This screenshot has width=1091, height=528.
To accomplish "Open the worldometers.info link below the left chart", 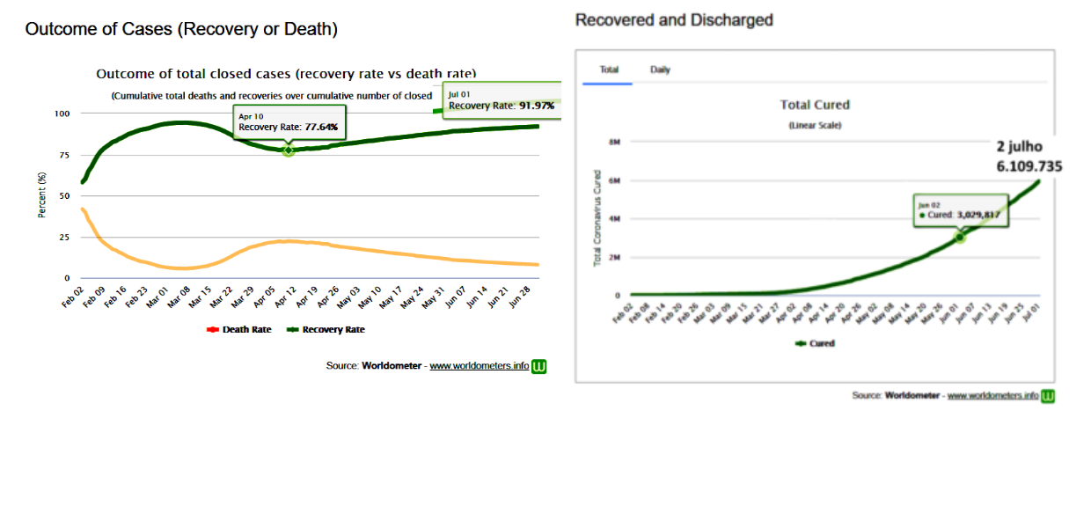I will [479, 366].
